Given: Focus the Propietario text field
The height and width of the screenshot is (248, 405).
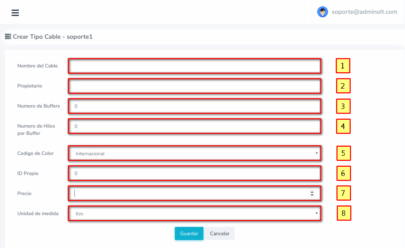Looking at the screenshot, I should tap(194, 86).
